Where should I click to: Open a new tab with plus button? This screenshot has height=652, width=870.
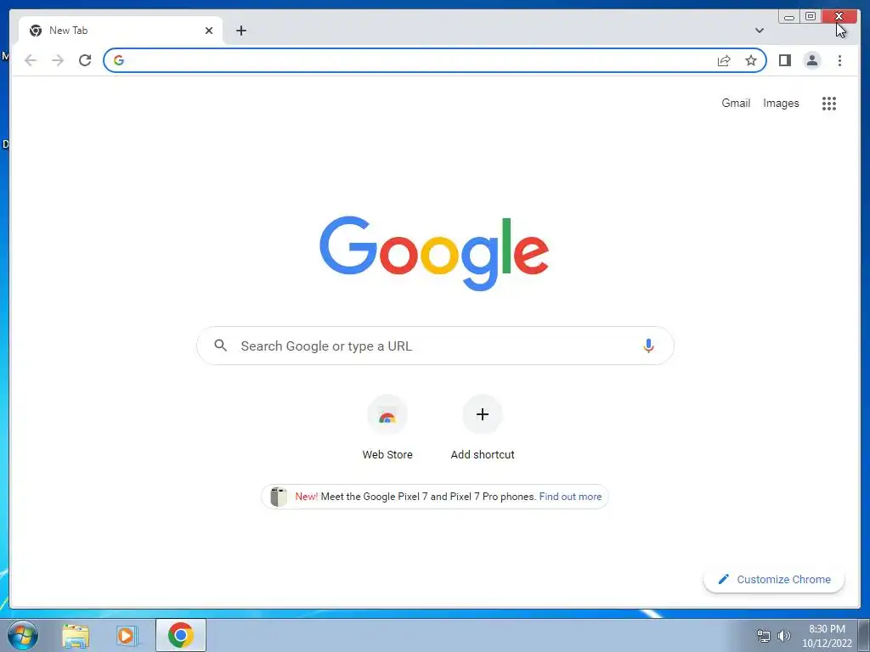240,31
